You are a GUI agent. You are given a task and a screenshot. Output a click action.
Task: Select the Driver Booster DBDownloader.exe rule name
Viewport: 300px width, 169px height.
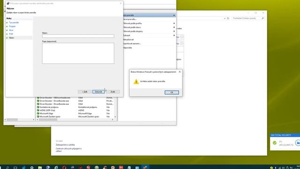(55, 98)
